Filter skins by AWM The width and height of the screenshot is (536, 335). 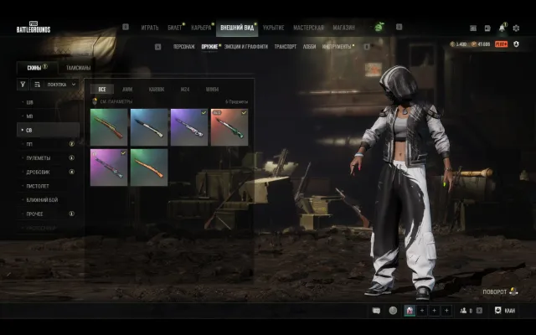pos(127,90)
